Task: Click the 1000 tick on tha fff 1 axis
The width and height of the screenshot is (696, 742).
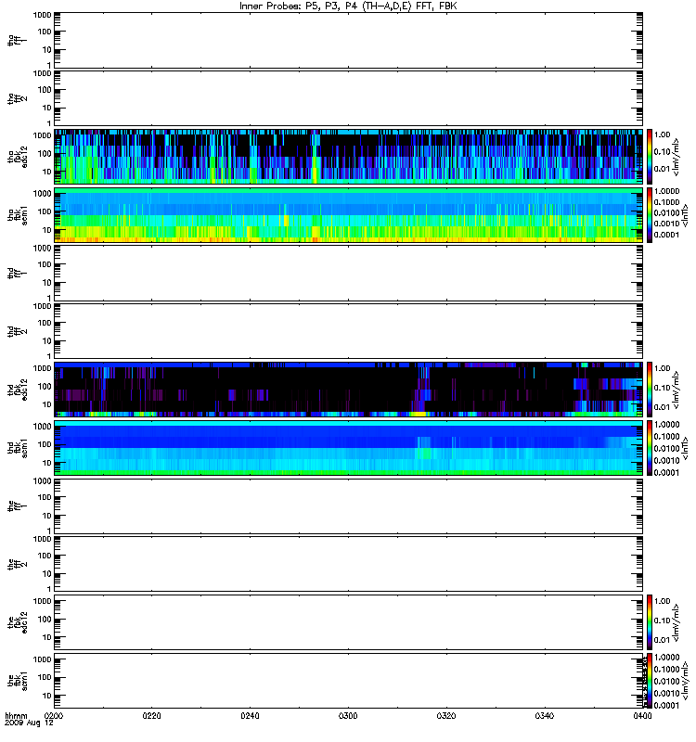Action: pos(42,15)
